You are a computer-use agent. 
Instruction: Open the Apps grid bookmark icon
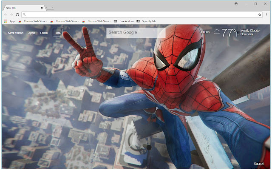pyautogui.click(x=6, y=21)
